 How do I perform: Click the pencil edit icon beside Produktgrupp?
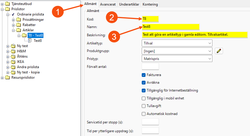coord(219,51)
